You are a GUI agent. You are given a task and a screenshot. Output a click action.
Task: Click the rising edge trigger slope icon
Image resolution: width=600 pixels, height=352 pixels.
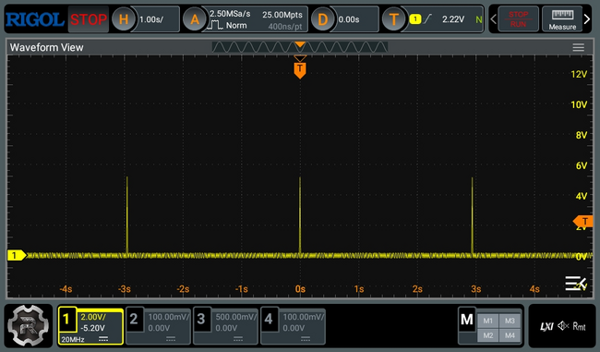(x=427, y=18)
